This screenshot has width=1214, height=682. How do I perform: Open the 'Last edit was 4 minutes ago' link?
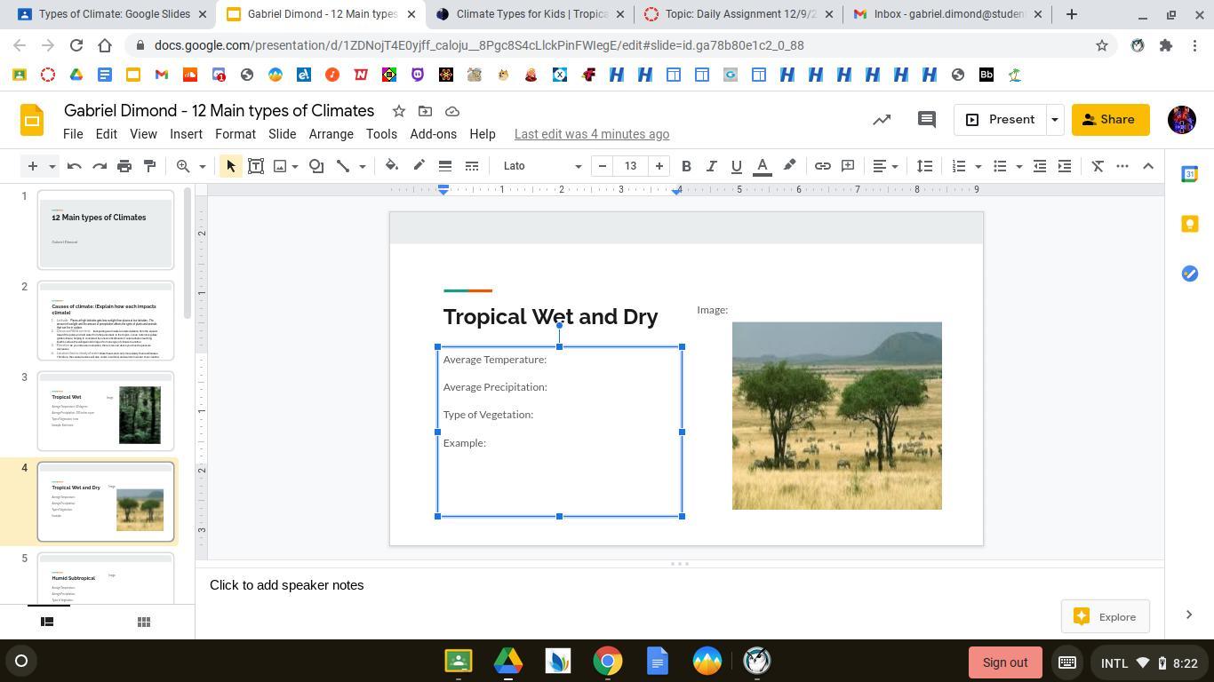click(591, 134)
